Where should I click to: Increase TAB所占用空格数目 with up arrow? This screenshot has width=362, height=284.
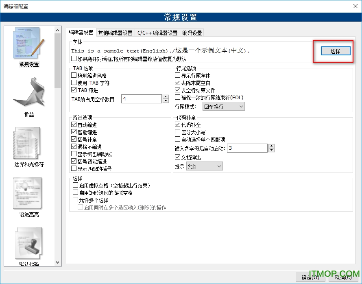point(166,97)
